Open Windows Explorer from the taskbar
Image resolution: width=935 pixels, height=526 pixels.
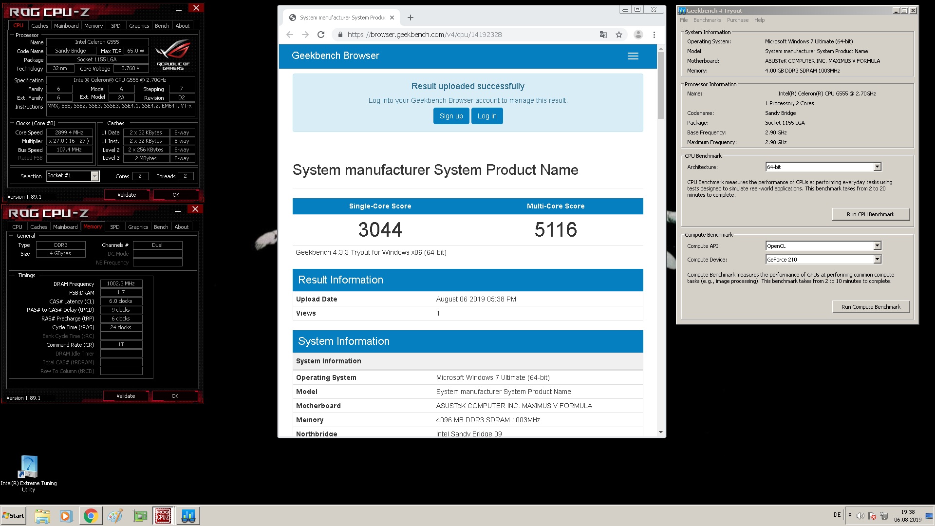[x=42, y=516]
